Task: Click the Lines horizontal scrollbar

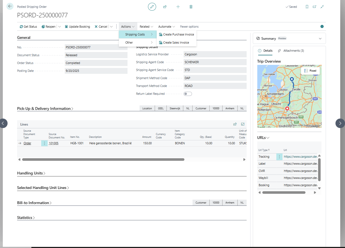Action: click(103, 159)
